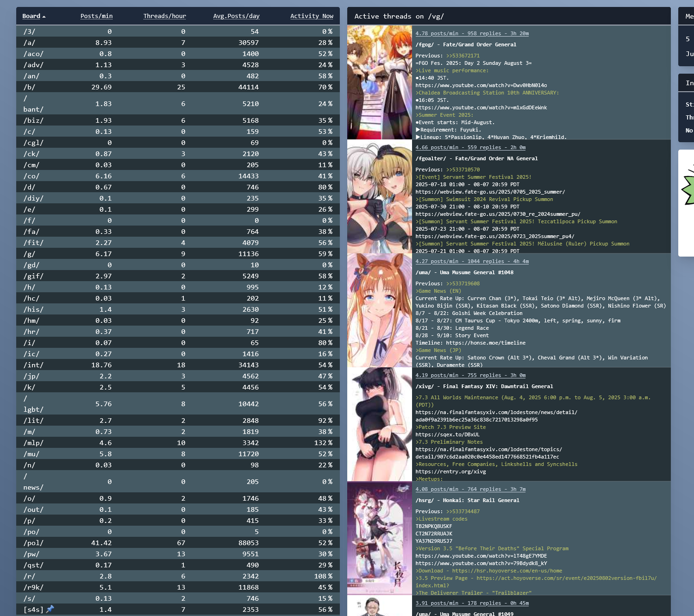Sort table by Board column header

click(31, 16)
